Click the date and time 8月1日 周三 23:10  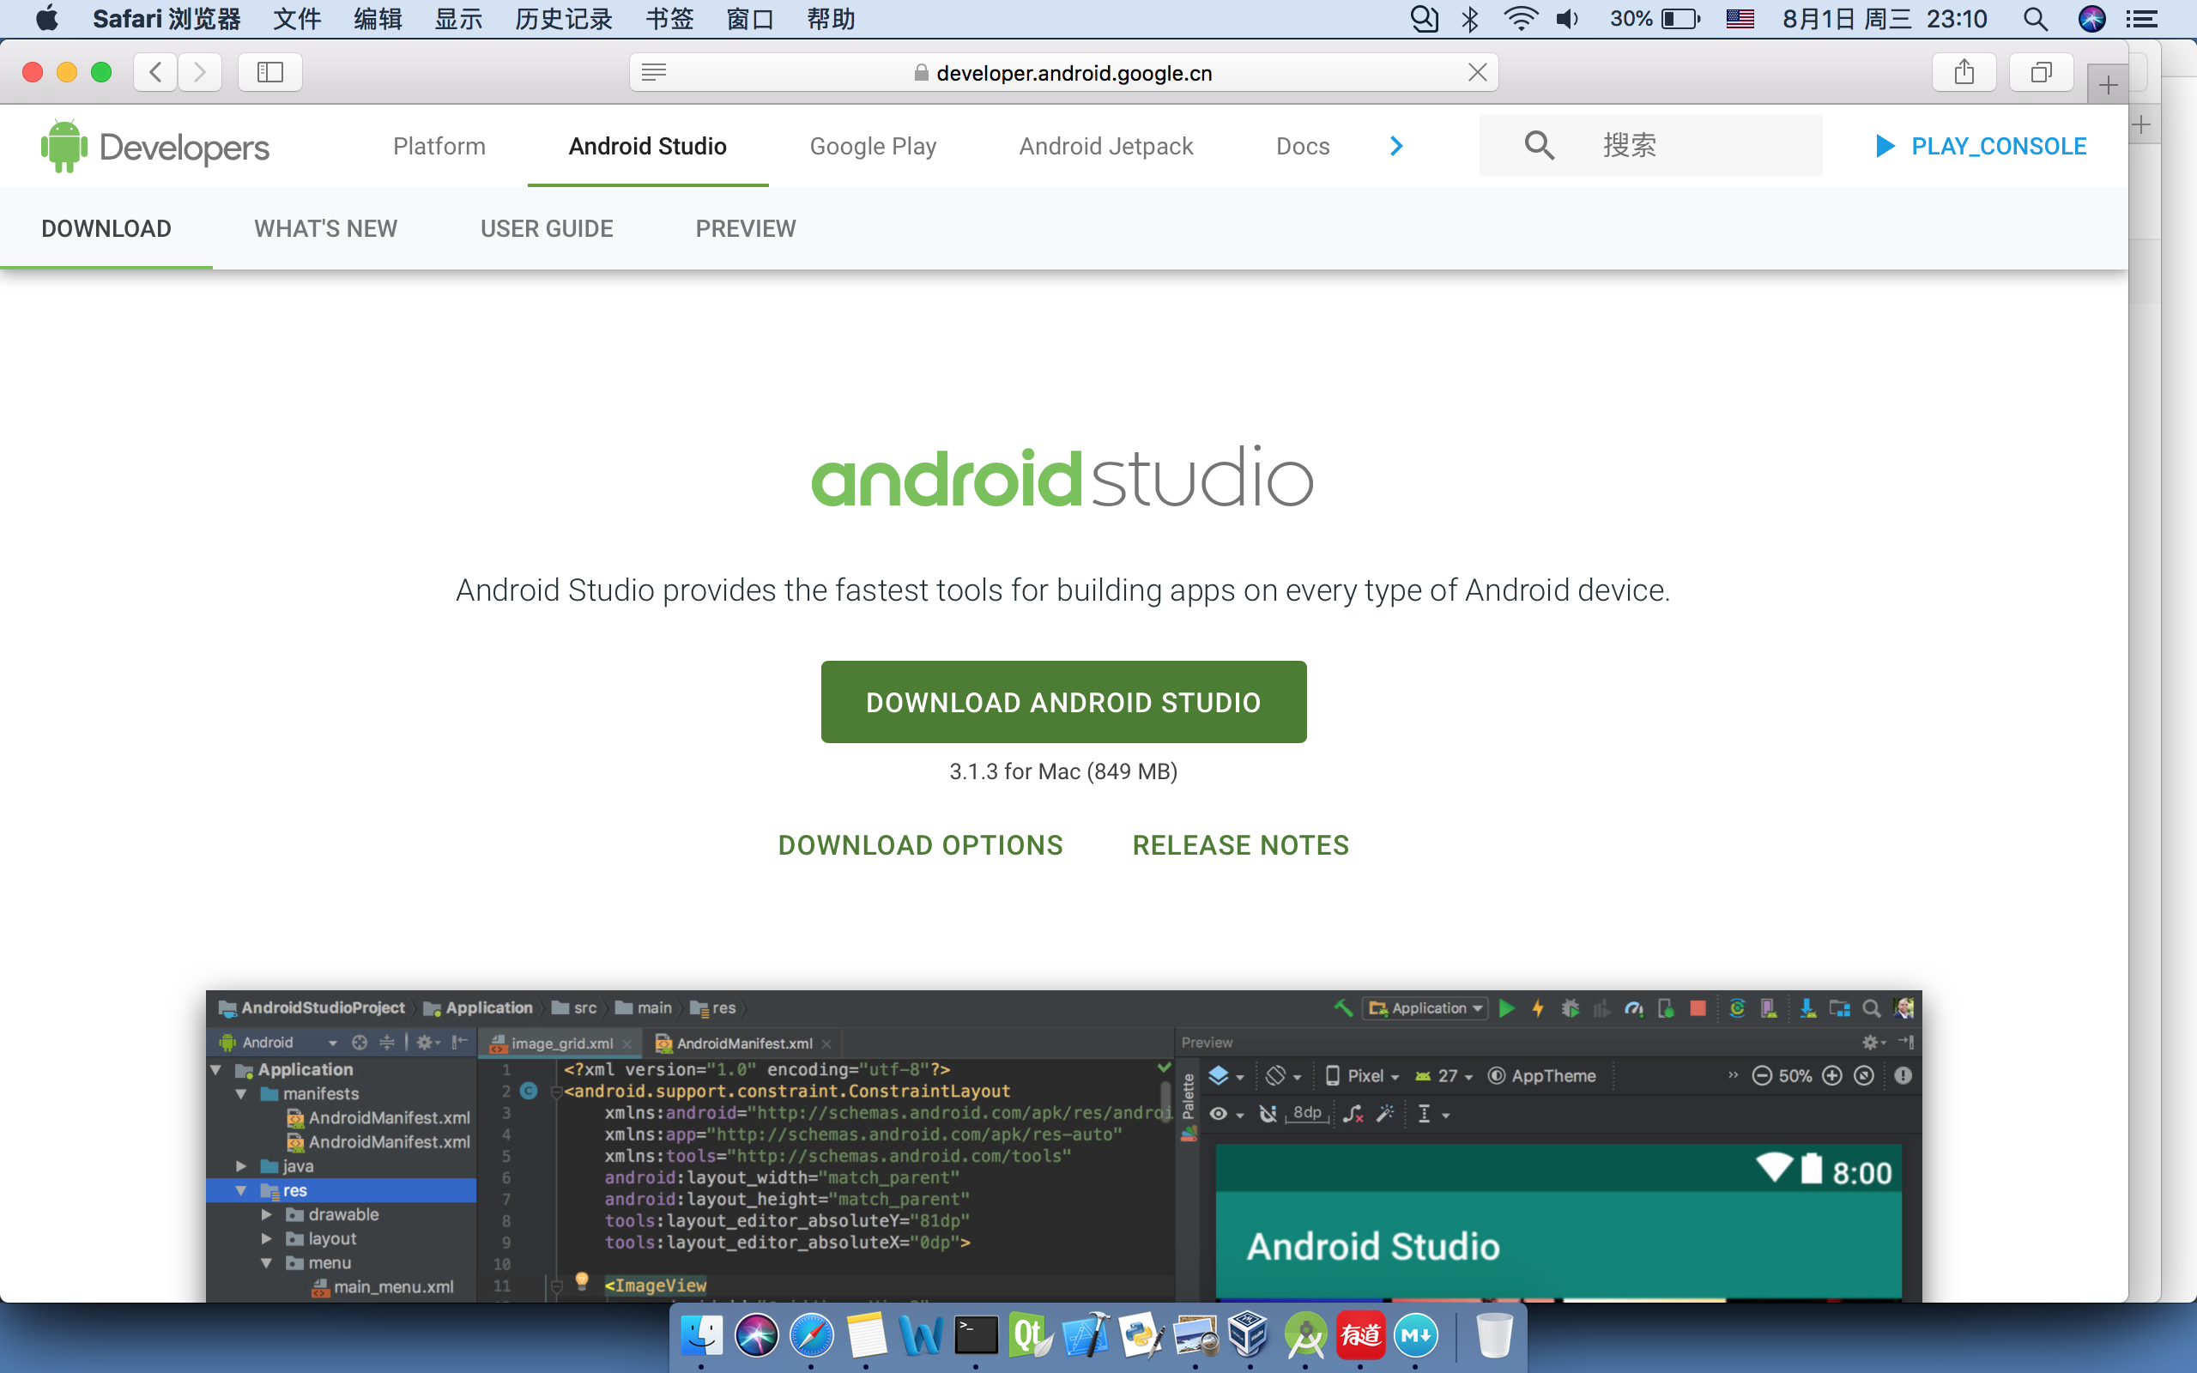pyautogui.click(x=1884, y=19)
